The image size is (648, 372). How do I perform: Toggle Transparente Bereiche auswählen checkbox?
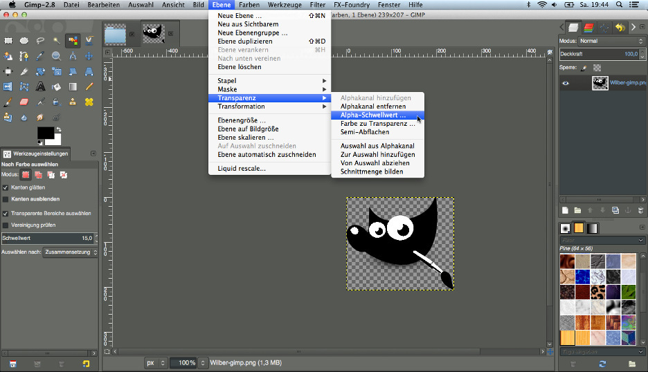click(6, 214)
